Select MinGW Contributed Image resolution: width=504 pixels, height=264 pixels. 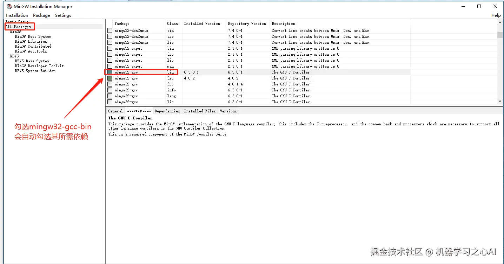33,46
